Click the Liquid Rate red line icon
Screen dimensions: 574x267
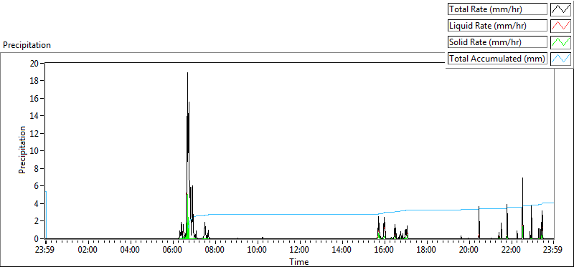coord(560,25)
